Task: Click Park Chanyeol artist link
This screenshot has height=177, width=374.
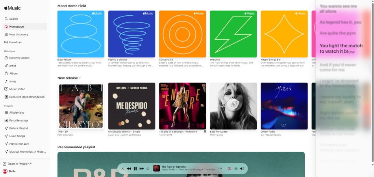Action: [65, 135]
